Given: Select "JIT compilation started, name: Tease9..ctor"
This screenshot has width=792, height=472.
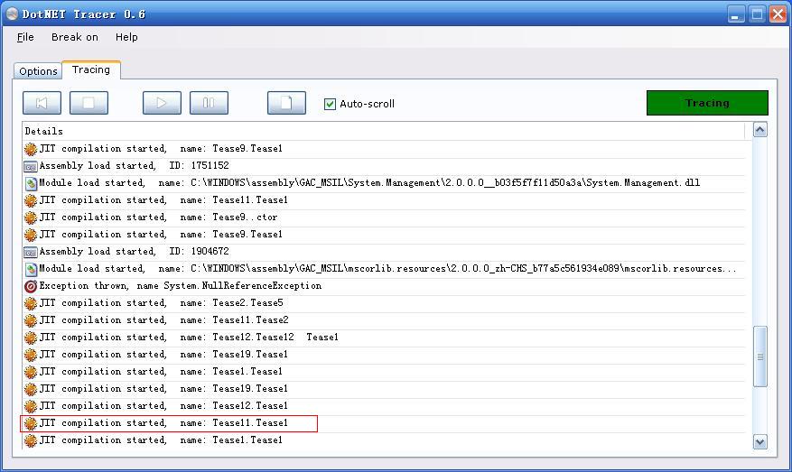Looking at the screenshot, I should [384, 217].
